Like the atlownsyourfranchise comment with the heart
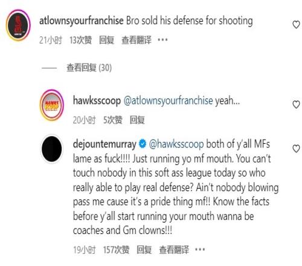This screenshot has width=302, height=266. (296, 25)
